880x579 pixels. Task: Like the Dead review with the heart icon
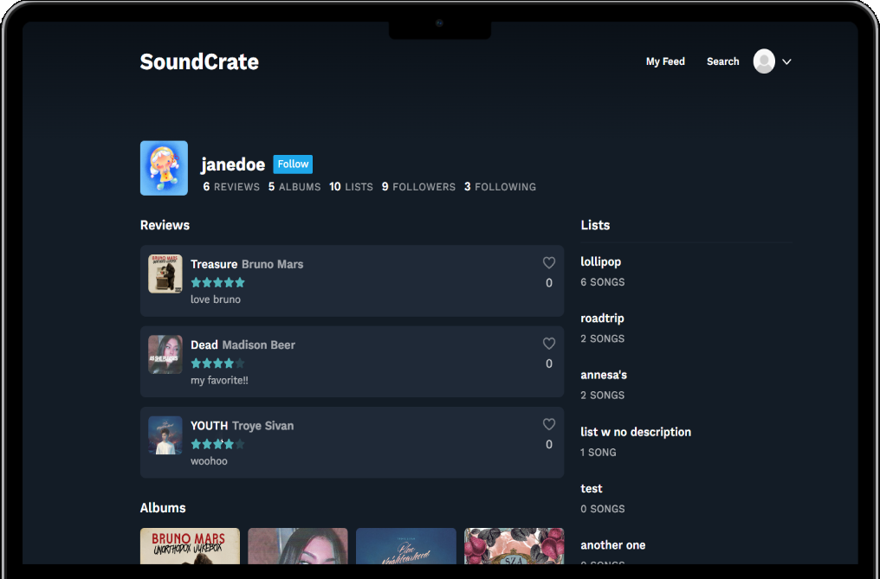tap(549, 344)
